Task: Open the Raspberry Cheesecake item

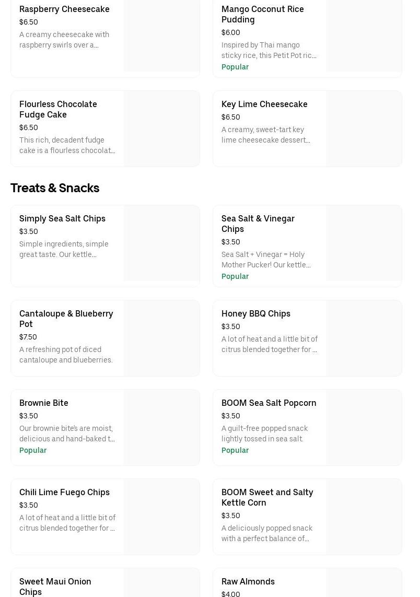Action: [x=64, y=9]
